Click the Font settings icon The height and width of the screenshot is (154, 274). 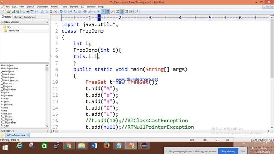click(x=90, y=12)
